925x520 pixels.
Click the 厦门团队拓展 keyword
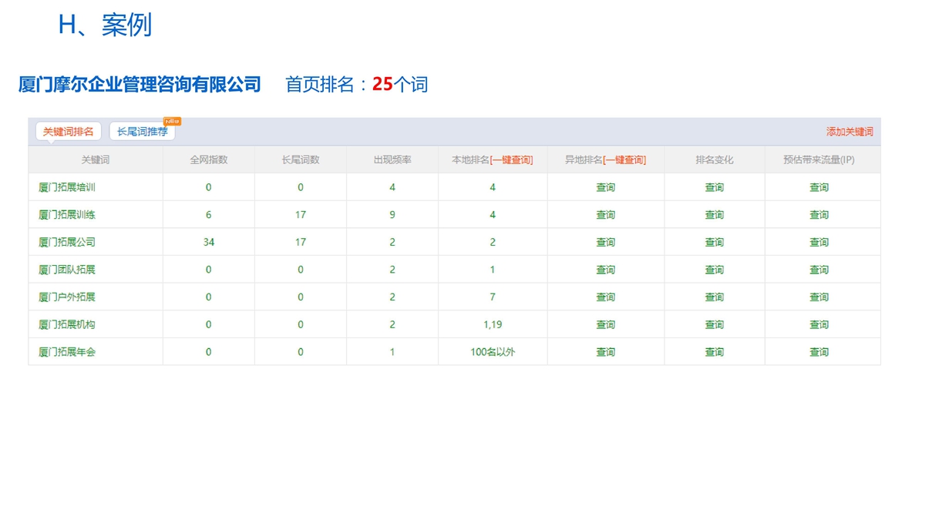coord(67,270)
